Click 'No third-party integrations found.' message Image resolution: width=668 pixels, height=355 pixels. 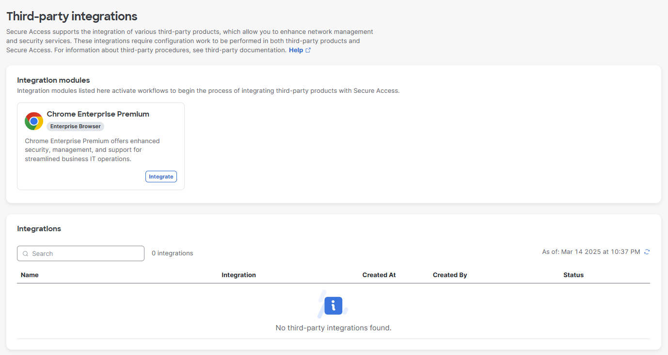[334, 328]
